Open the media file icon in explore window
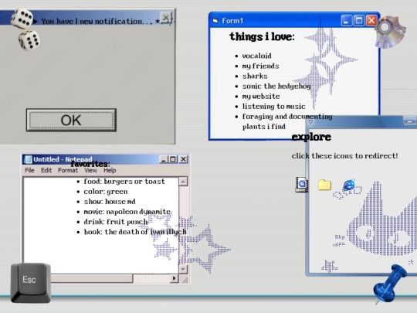This screenshot has height=313, width=417. (302, 185)
